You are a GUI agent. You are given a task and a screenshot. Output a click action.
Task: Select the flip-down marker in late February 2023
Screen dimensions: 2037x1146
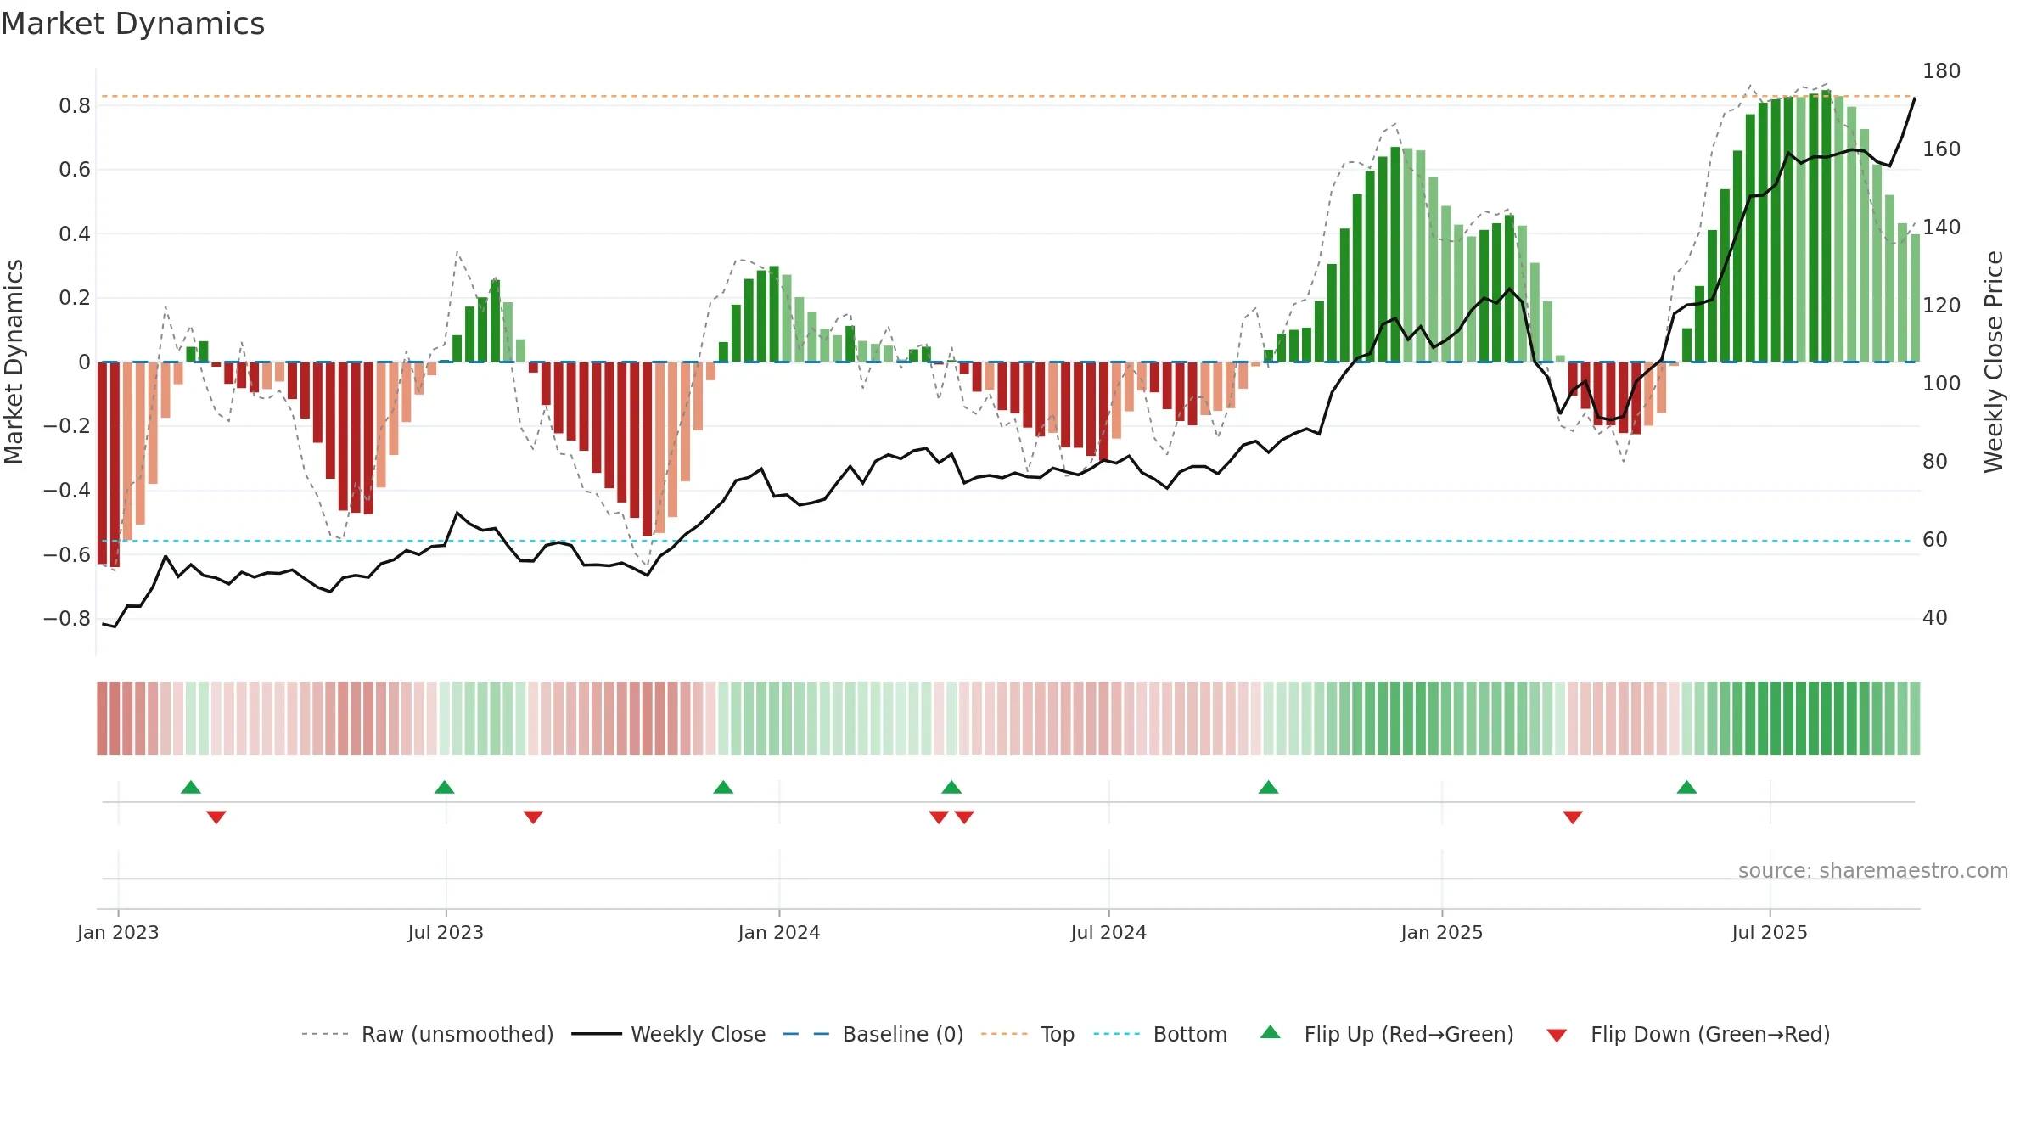[x=216, y=817]
